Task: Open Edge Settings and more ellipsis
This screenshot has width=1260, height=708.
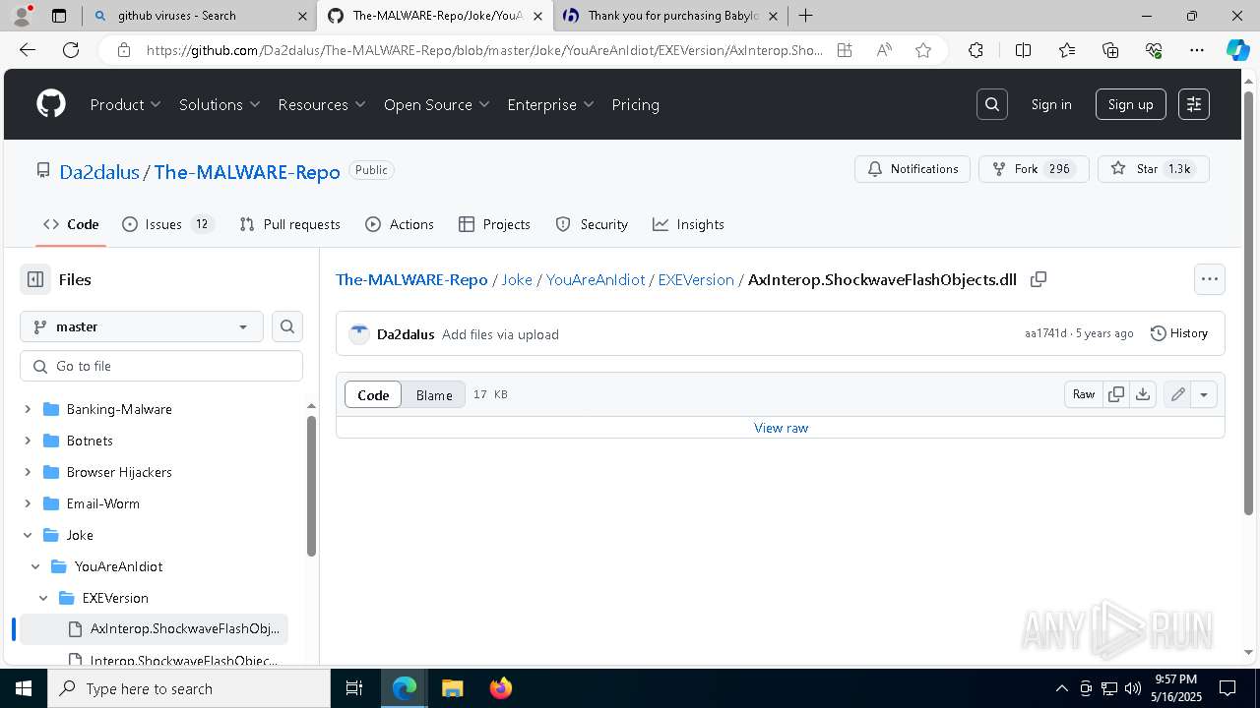Action: pos(1197,50)
